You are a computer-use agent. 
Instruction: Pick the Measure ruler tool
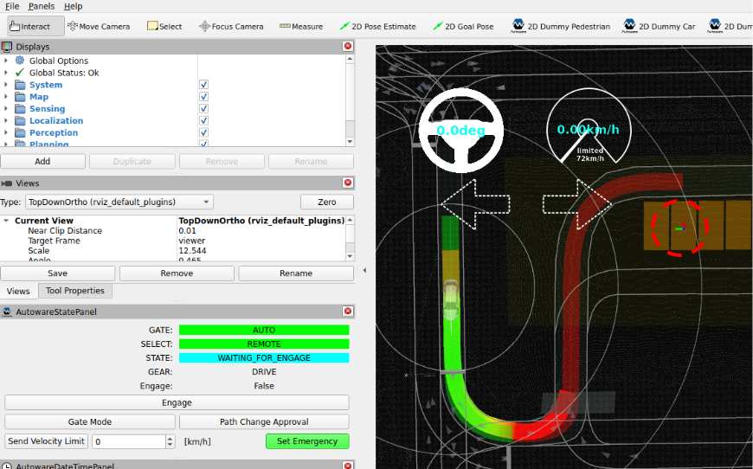[x=301, y=26]
